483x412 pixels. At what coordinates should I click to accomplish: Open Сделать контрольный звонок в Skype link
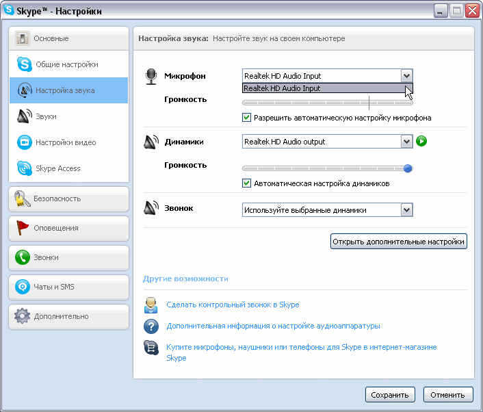(233, 305)
